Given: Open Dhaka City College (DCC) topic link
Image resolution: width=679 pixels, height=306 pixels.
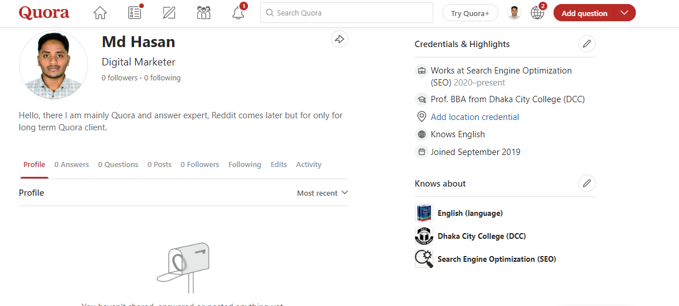Looking at the screenshot, I should click(x=482, y=236).
